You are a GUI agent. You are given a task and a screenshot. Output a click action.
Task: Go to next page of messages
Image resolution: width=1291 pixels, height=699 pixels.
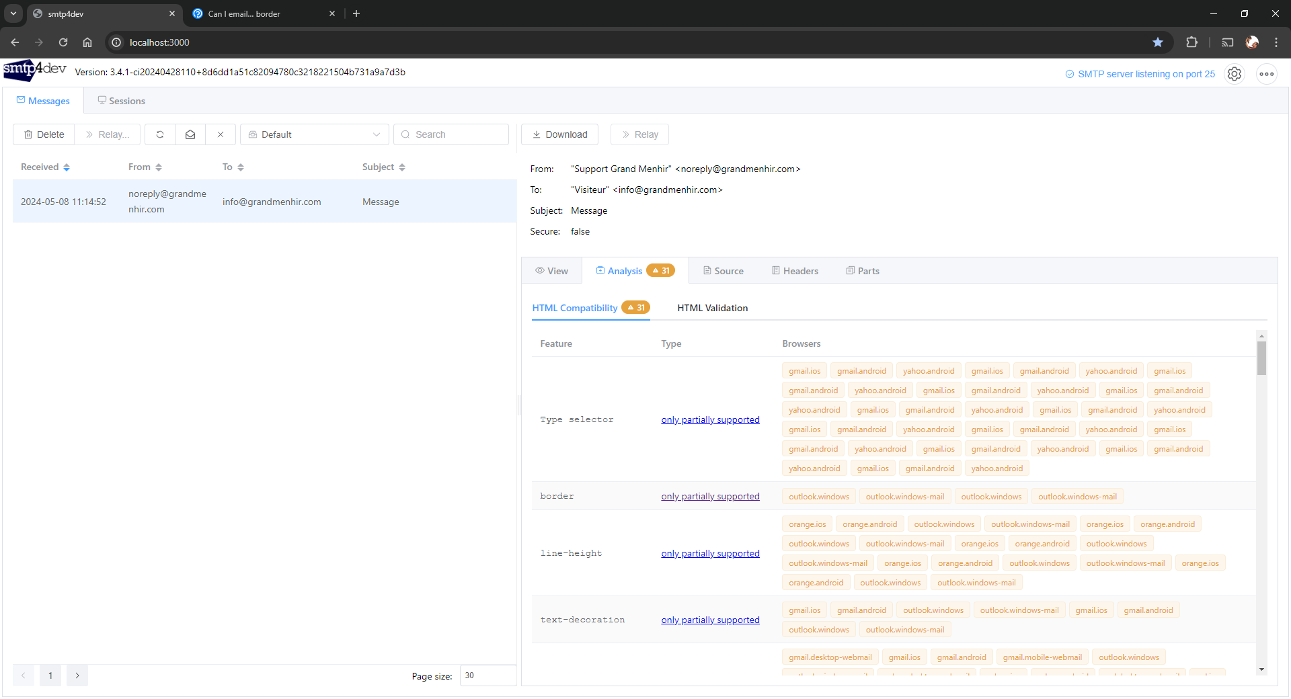click(77, 675)
